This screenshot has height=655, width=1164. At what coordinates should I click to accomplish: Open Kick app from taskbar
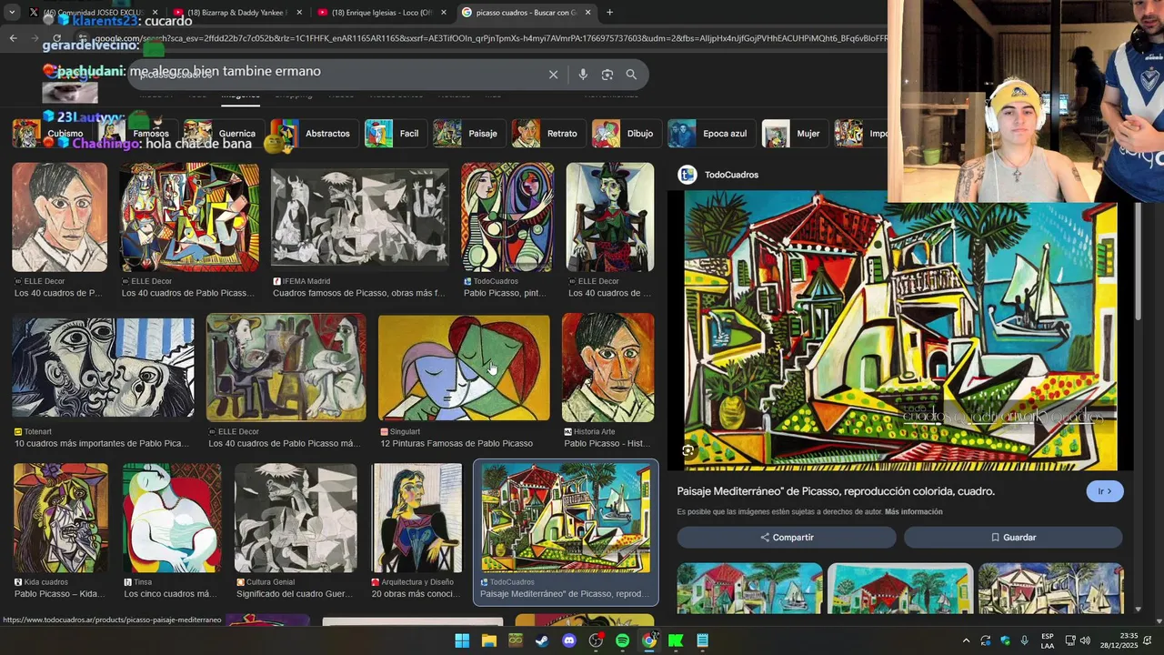coord(676,640)
